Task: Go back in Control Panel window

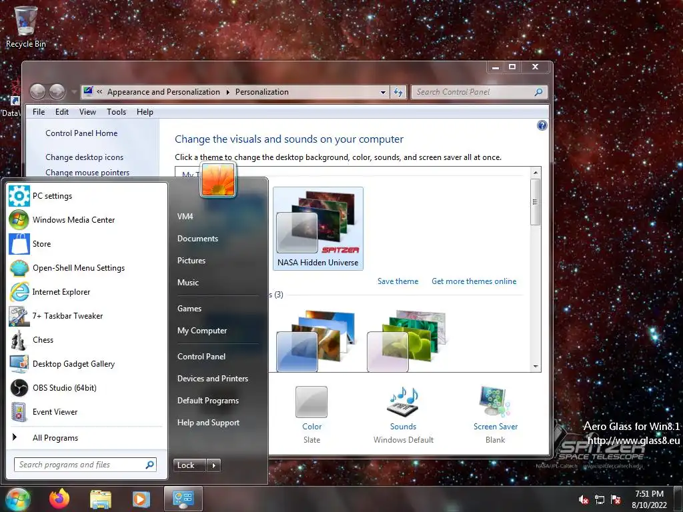Action: click(37, 92)
